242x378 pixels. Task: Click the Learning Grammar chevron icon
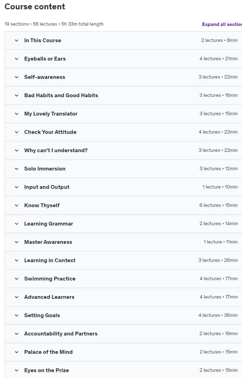point(17,224)
